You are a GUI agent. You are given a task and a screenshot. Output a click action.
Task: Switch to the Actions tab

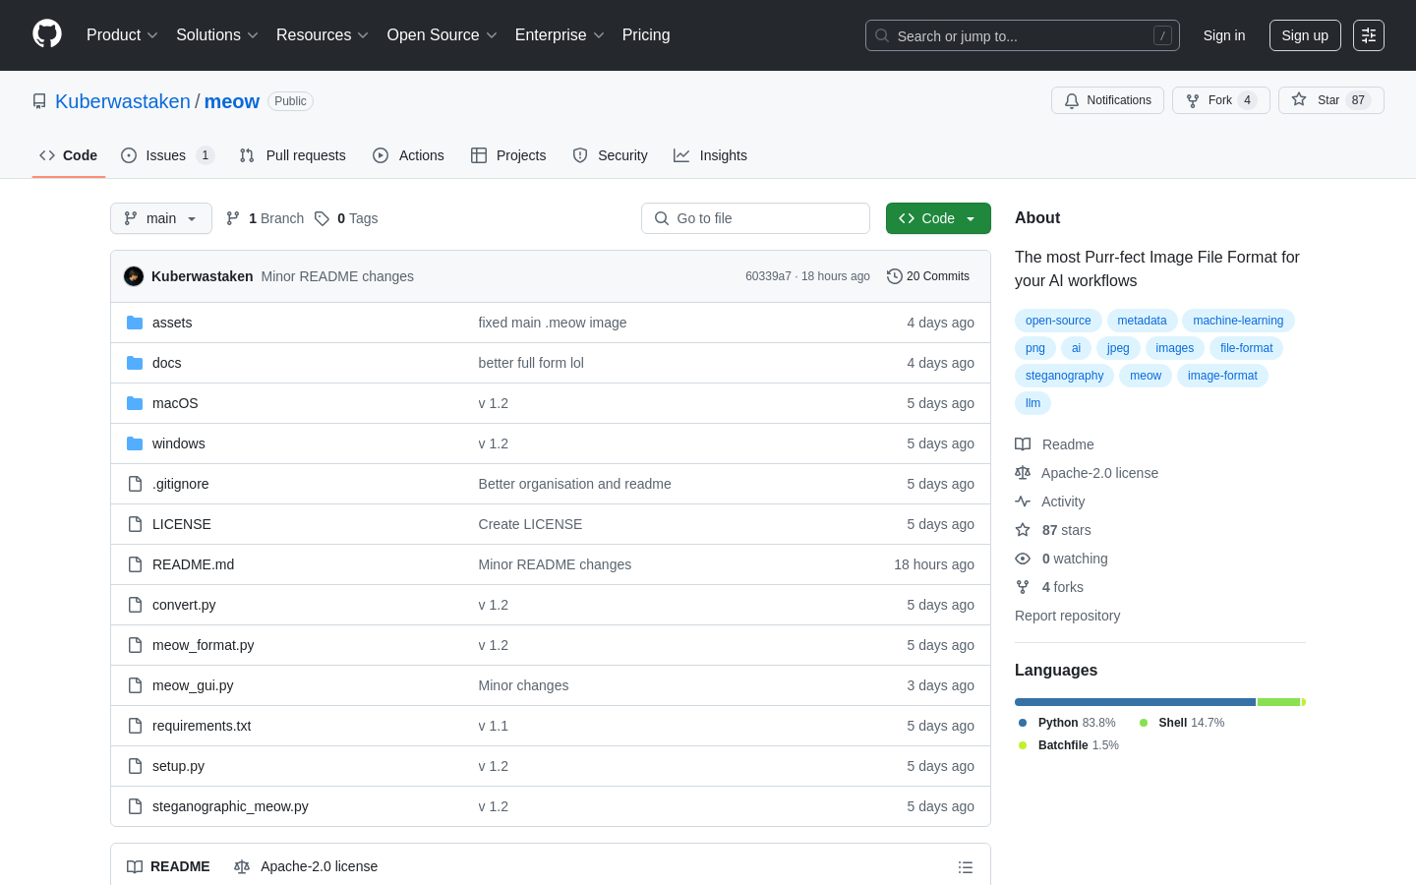[x=408, y=155]
